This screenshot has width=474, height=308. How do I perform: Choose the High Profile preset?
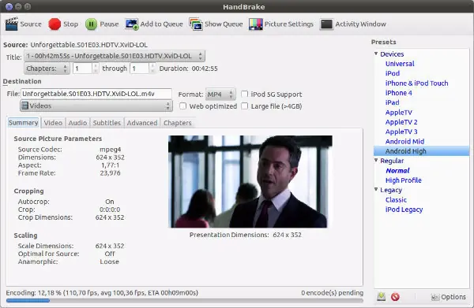[403, 180]
